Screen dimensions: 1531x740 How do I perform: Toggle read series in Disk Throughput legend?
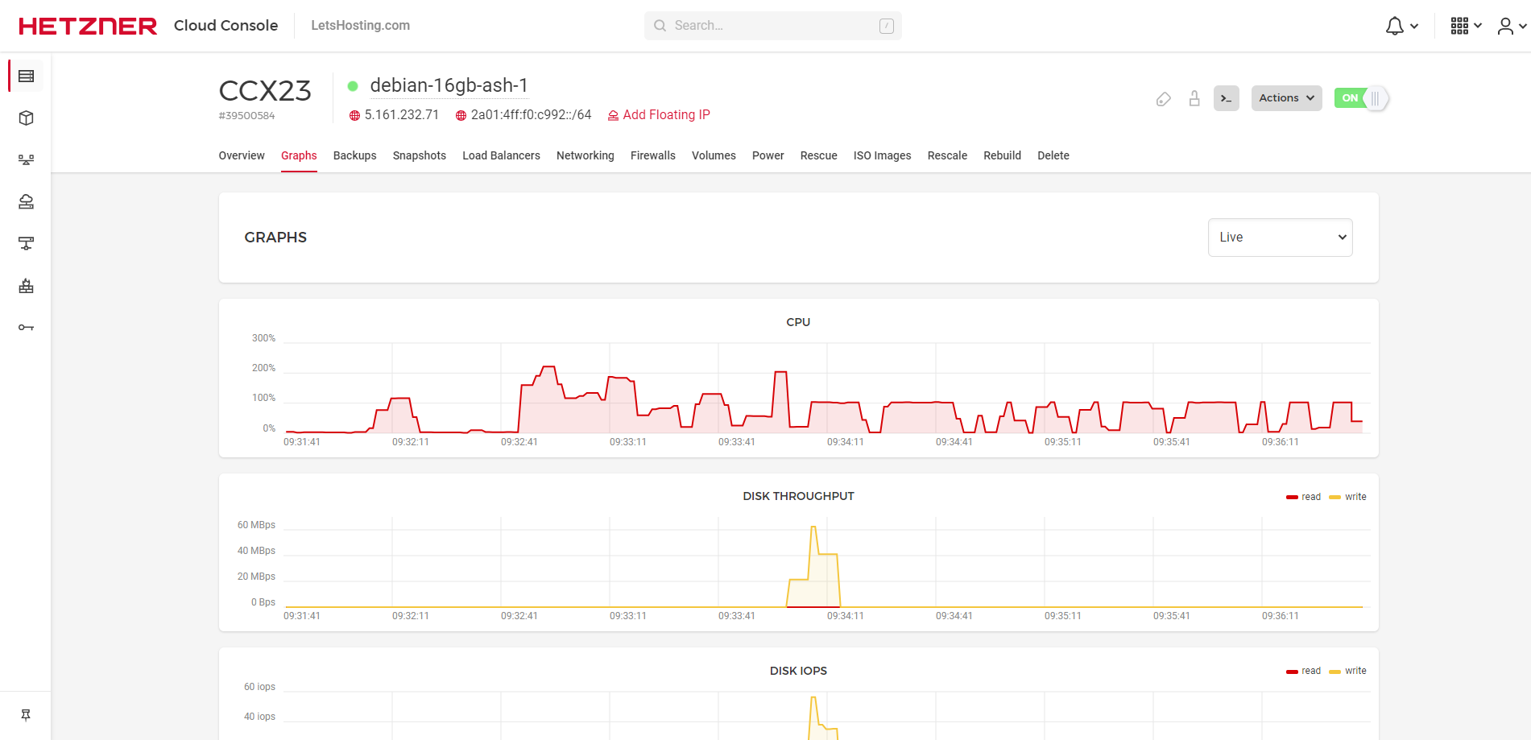1303,497
